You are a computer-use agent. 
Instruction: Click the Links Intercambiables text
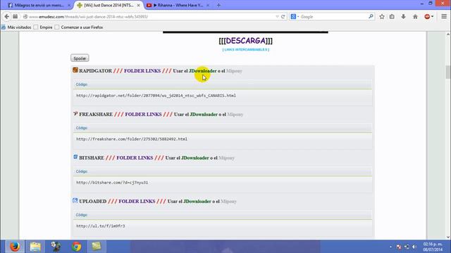click(x=246, y=50)
